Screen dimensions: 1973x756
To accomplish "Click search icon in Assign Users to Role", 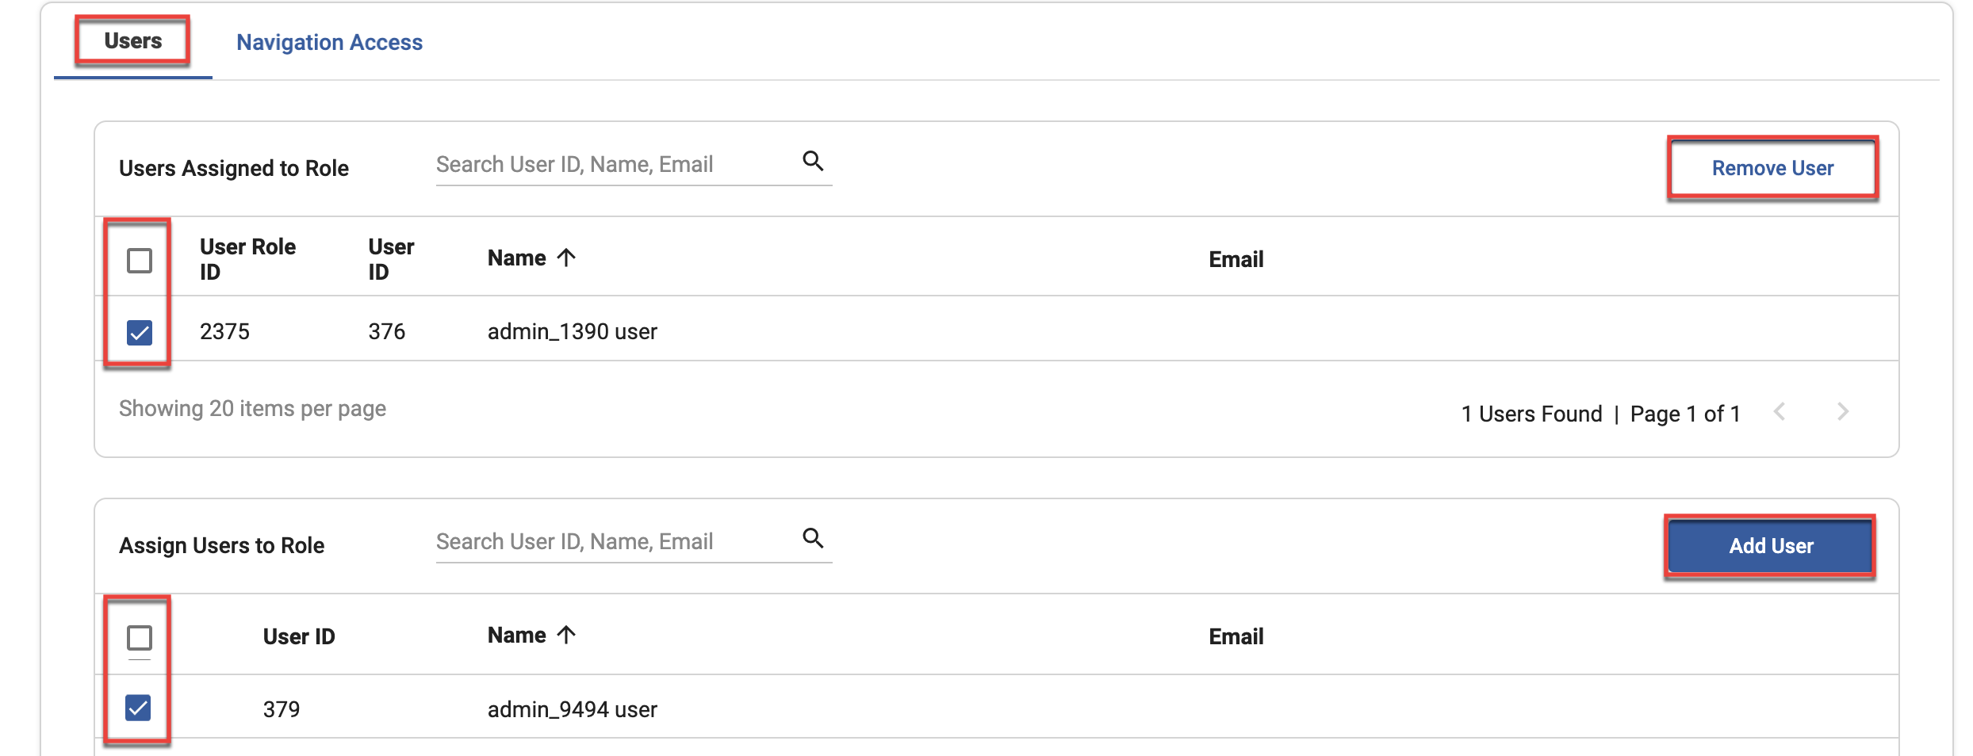I will coord(813,539).
